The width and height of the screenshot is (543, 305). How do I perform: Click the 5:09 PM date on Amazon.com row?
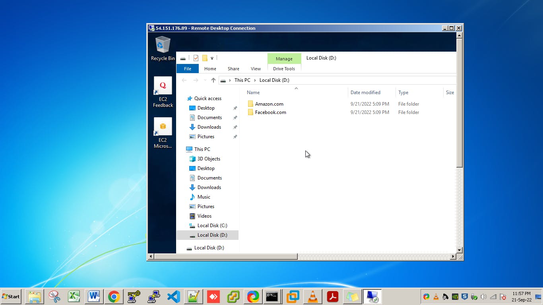[x=370, y=104]
